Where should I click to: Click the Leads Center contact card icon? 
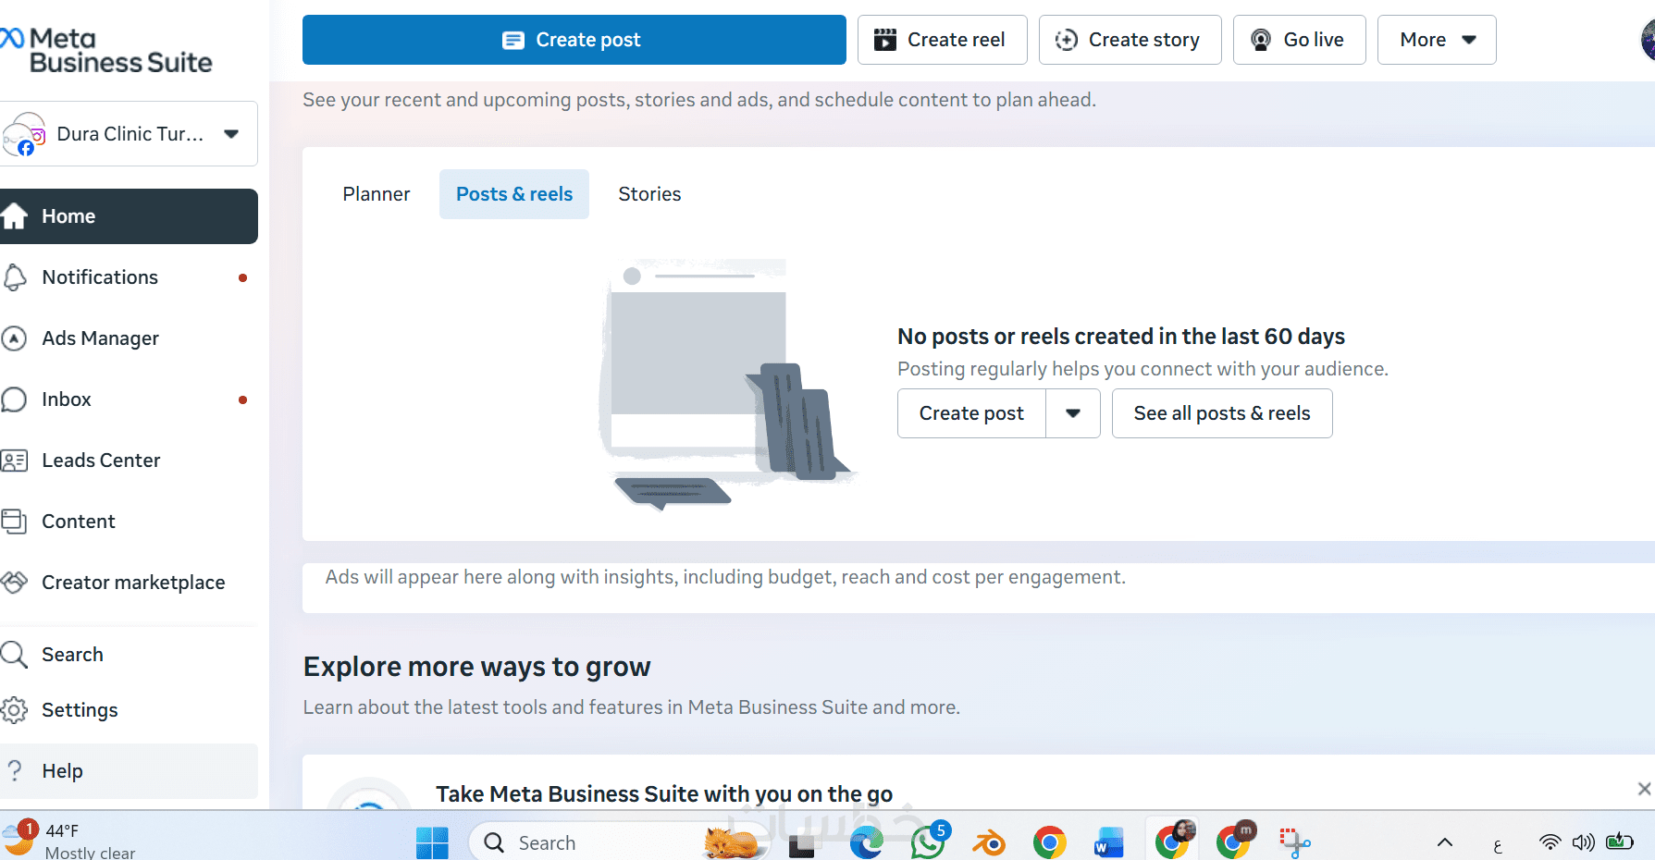pos(14,461)
